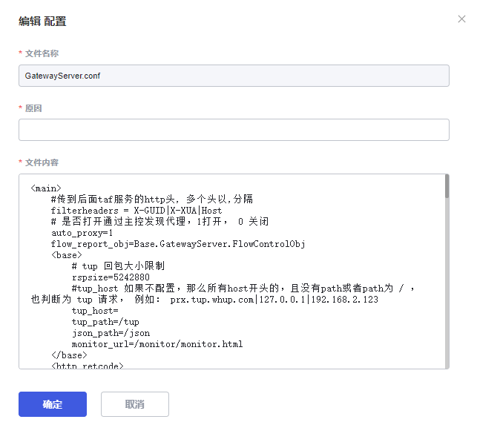The image size is (477, 425).
Task: Click the 文件名称 field containing GatewayServer.conf
Action: coord(234,76)
